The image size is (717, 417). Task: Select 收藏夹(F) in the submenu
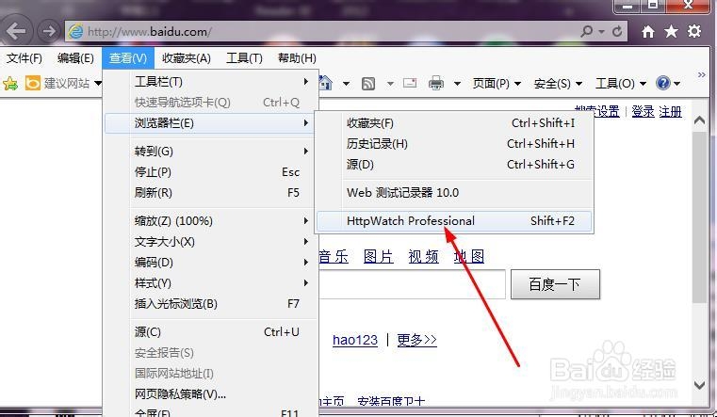[x=454, y=123]
